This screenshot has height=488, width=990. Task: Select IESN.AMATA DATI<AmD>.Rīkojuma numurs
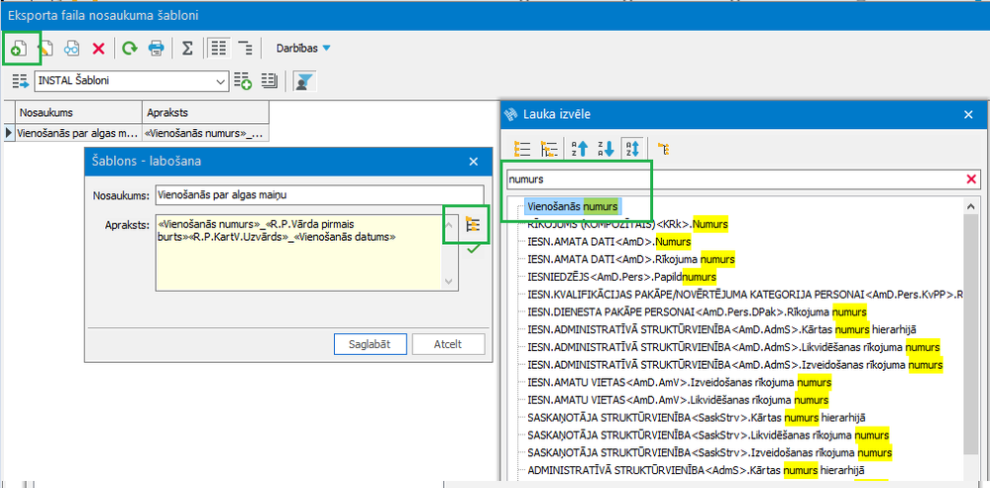point(630,259)
